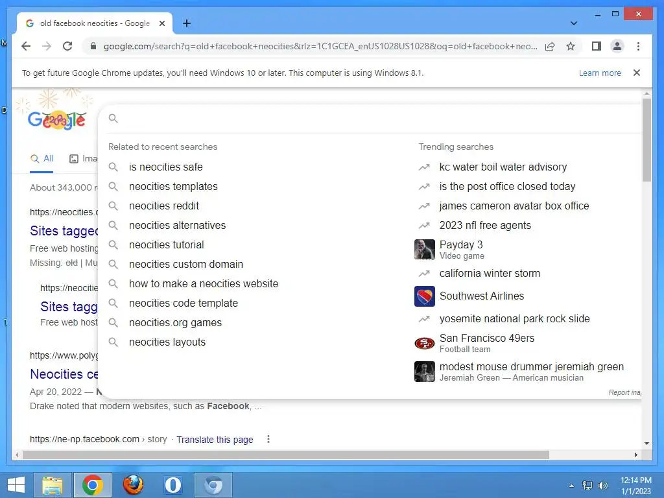Select suggestion 'neocities custom domain'
664x498 pixels.
pos(186,265)
